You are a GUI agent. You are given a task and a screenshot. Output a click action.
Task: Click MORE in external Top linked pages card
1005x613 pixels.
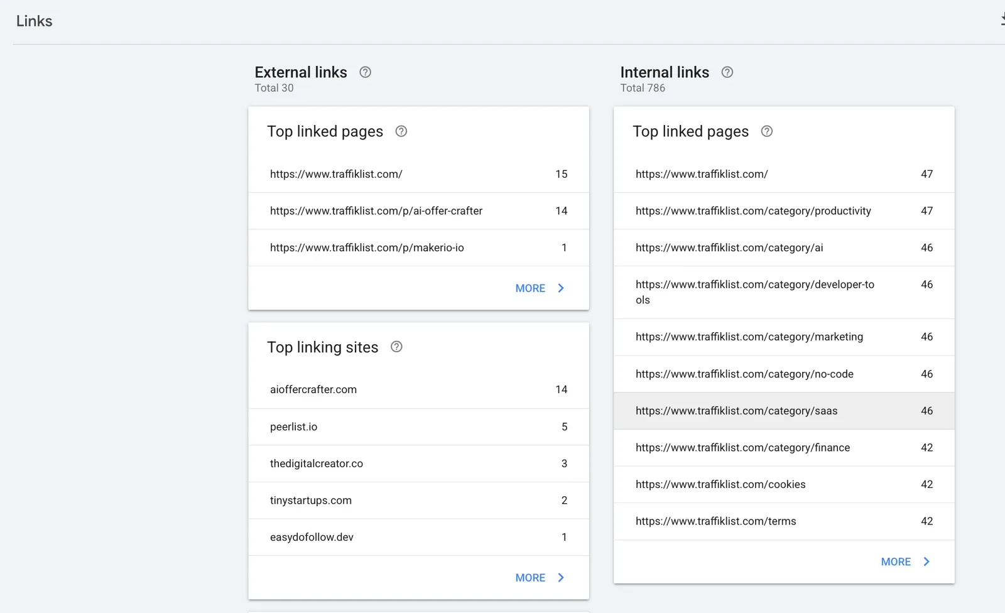click(x=530, y=288)
